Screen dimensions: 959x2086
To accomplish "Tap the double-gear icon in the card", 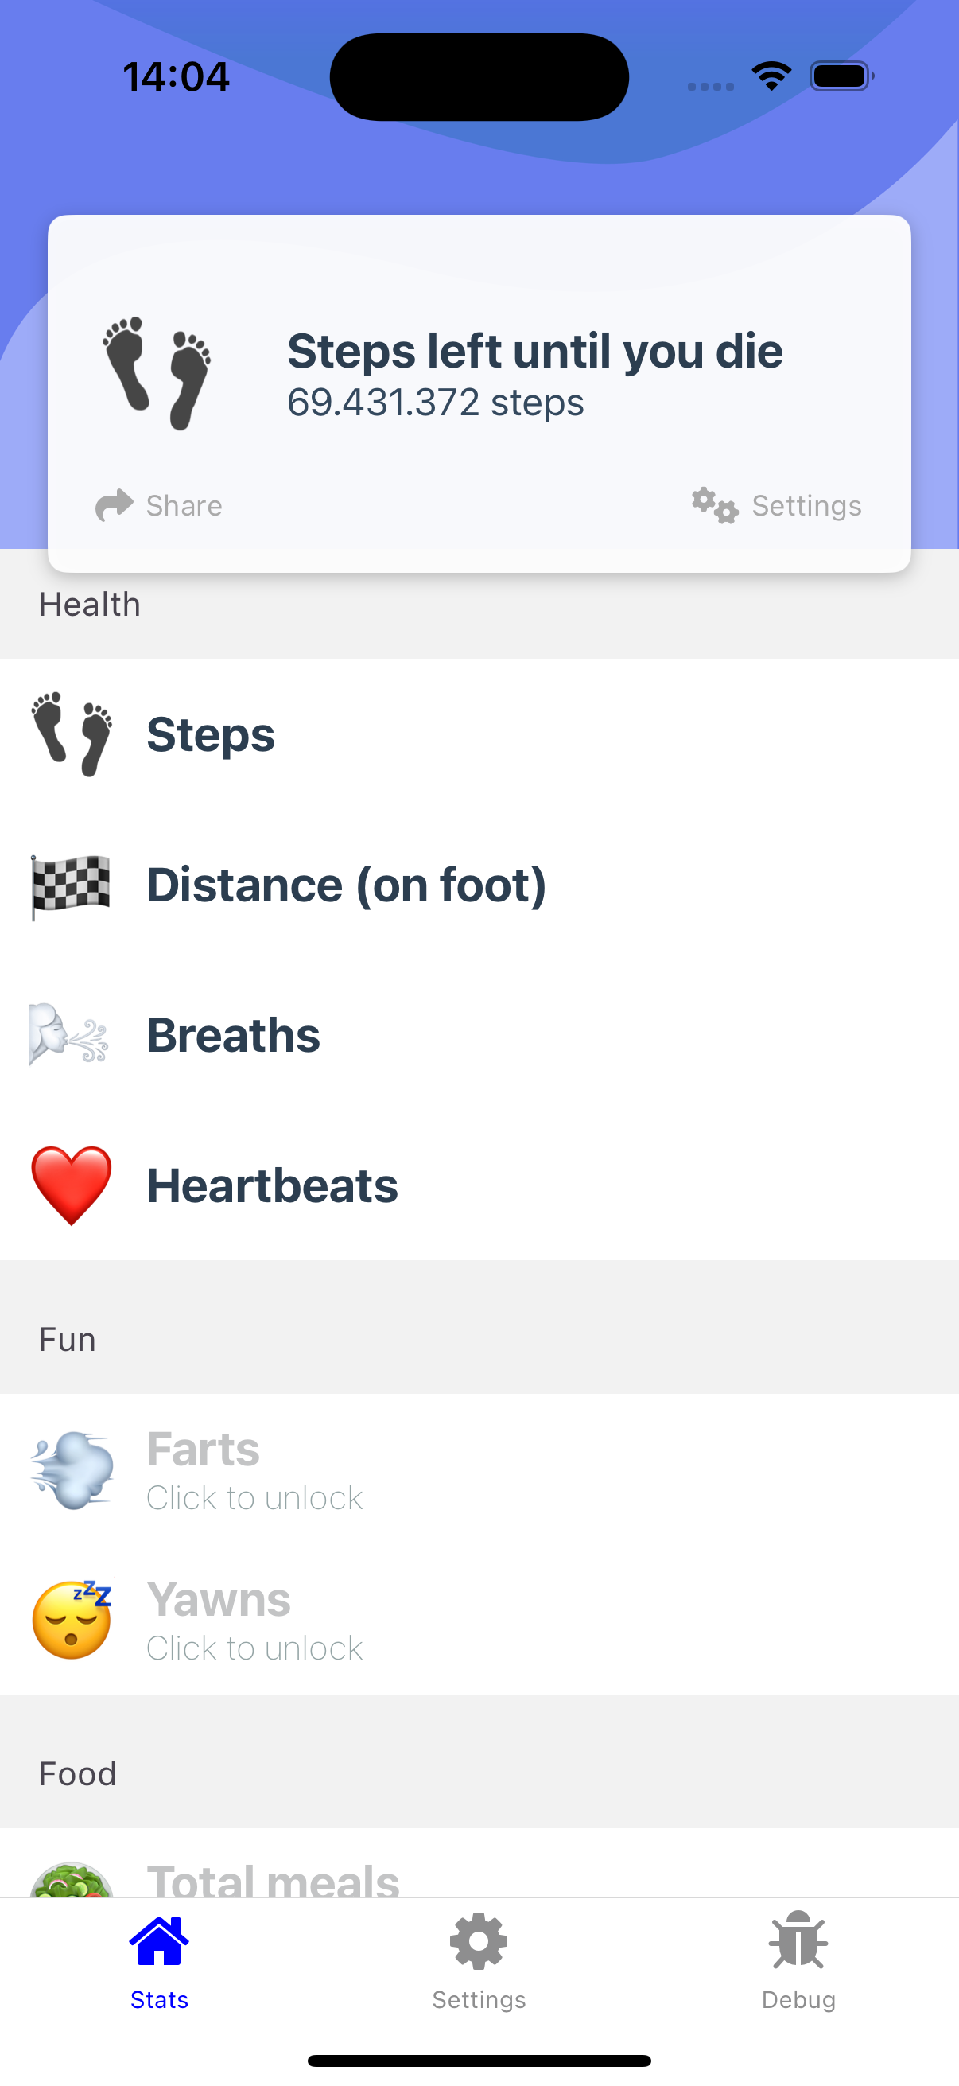I will click(x=715, y=505).
